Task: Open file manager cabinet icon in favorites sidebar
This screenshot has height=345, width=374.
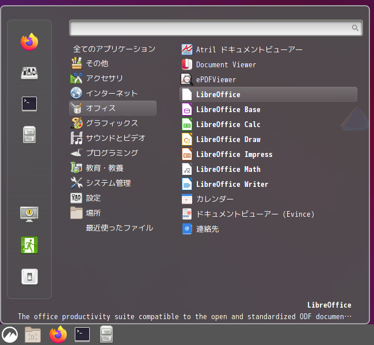Action: pyautogui.click(x=29, y=135)
